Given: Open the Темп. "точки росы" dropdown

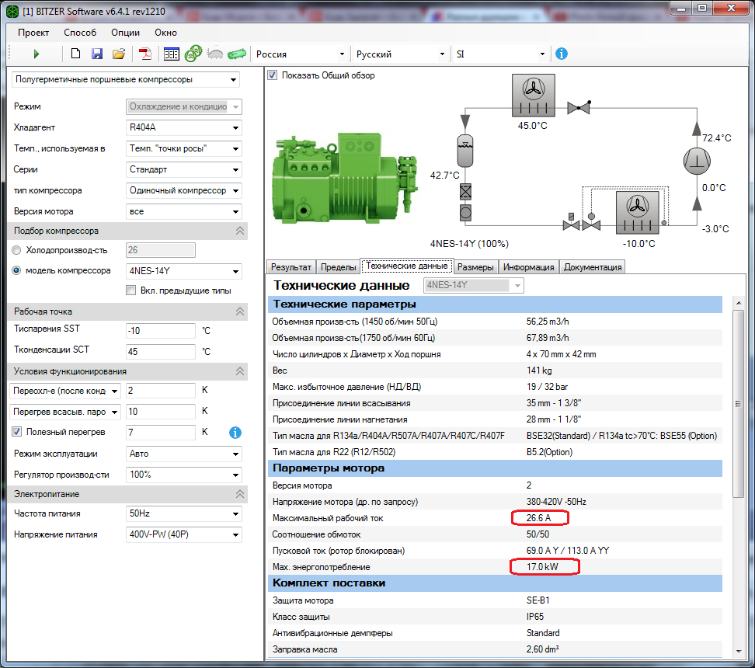Looking at the screenshot, I should pos(184,149).
